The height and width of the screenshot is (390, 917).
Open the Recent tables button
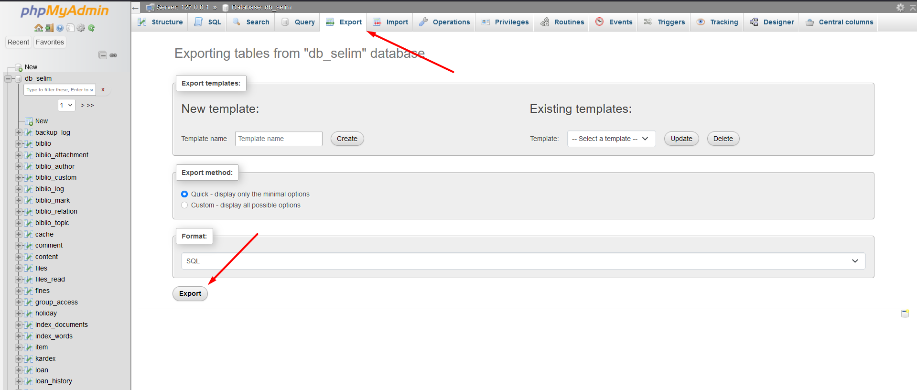pos(18,42)
